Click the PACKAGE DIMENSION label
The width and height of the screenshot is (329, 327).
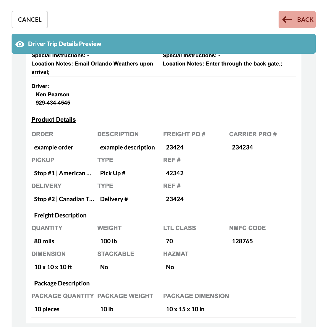[196, 296]
